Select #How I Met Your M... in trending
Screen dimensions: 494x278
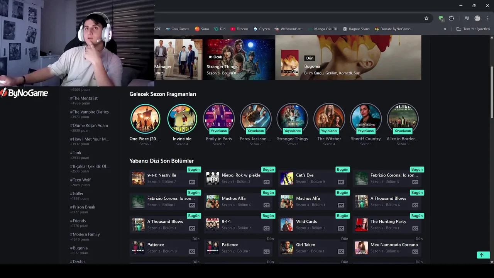(x=89, y=139)
